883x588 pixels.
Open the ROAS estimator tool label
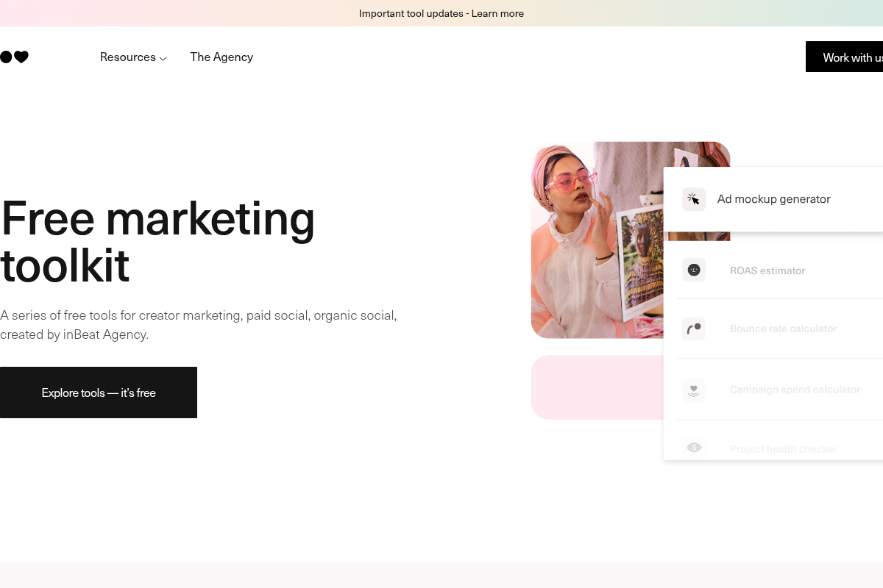767,270
